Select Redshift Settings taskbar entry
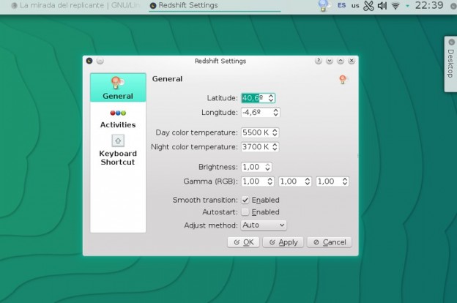Viewport: 457px width, 303px height. point(215,6)
